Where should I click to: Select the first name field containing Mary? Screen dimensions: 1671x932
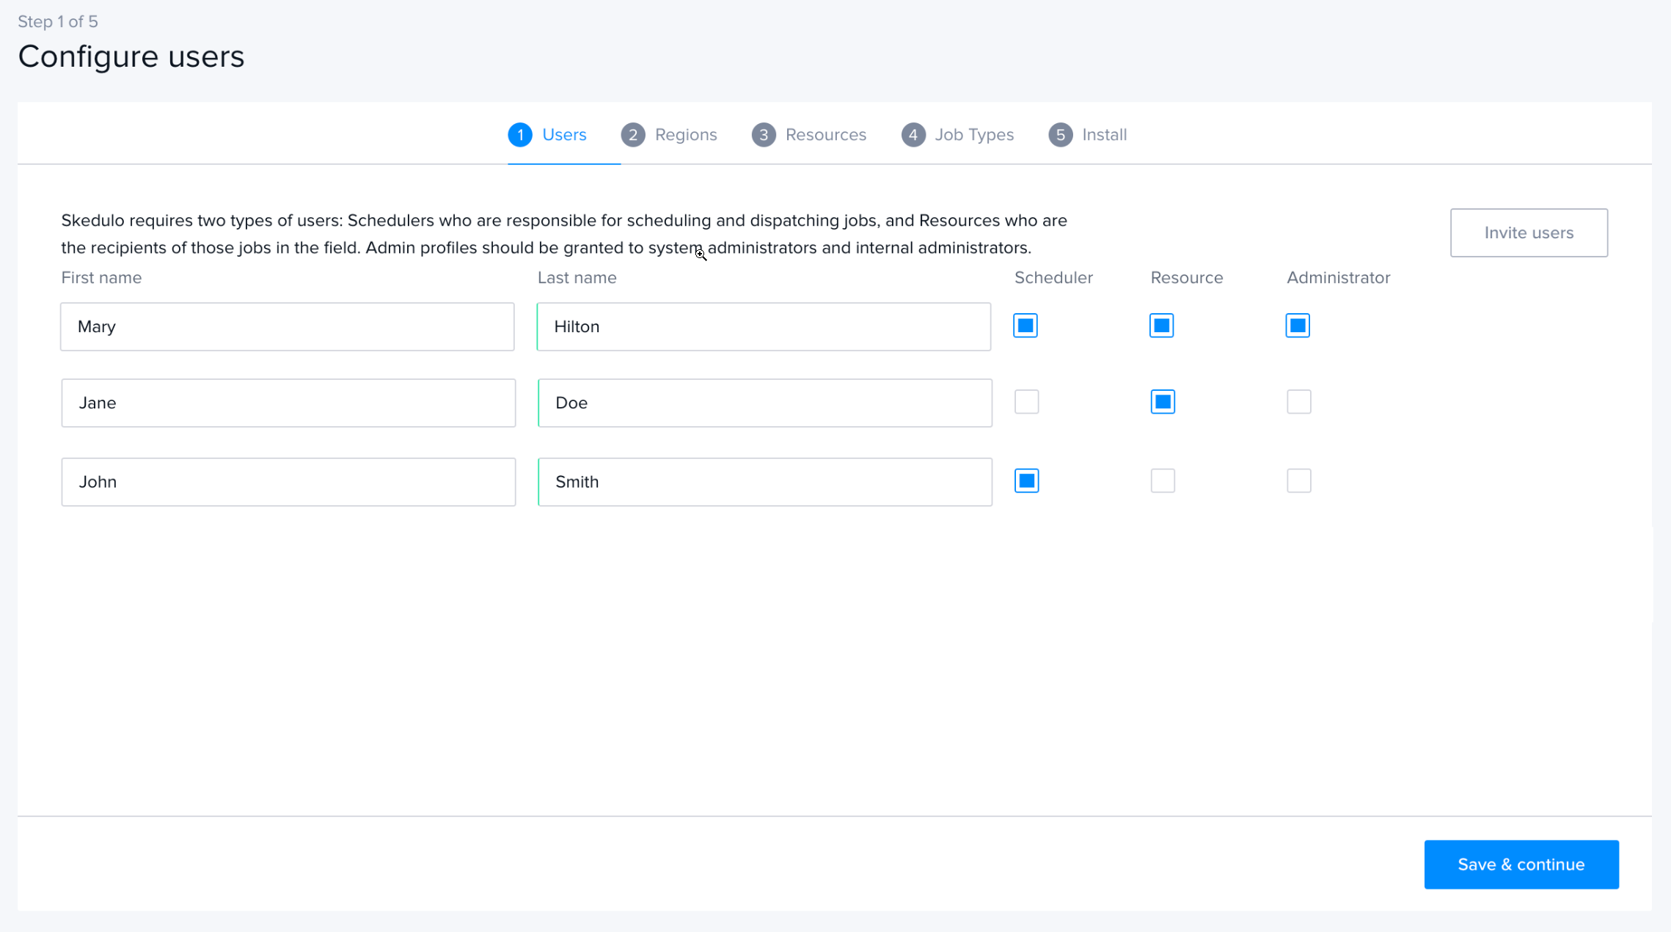tap(287, 326)
